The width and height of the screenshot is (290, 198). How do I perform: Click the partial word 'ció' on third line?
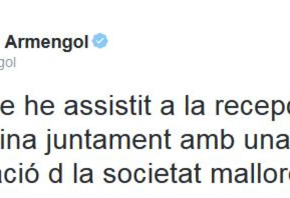tap(19, 173)
